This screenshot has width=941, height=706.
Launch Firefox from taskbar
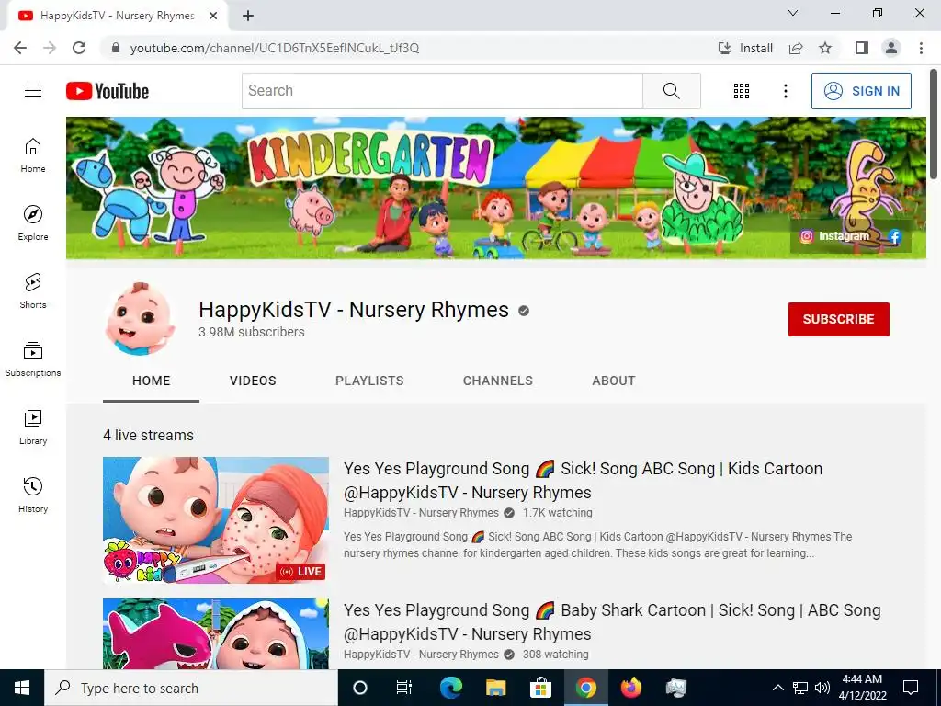(630, 688)
